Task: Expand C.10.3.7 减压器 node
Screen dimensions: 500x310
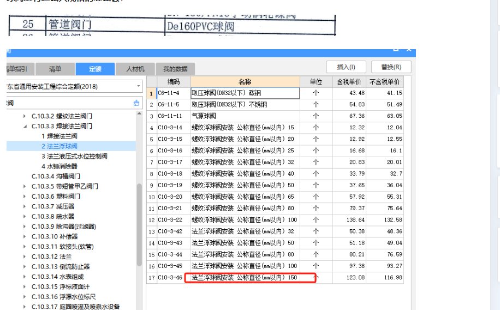Action: coord(25,206)
